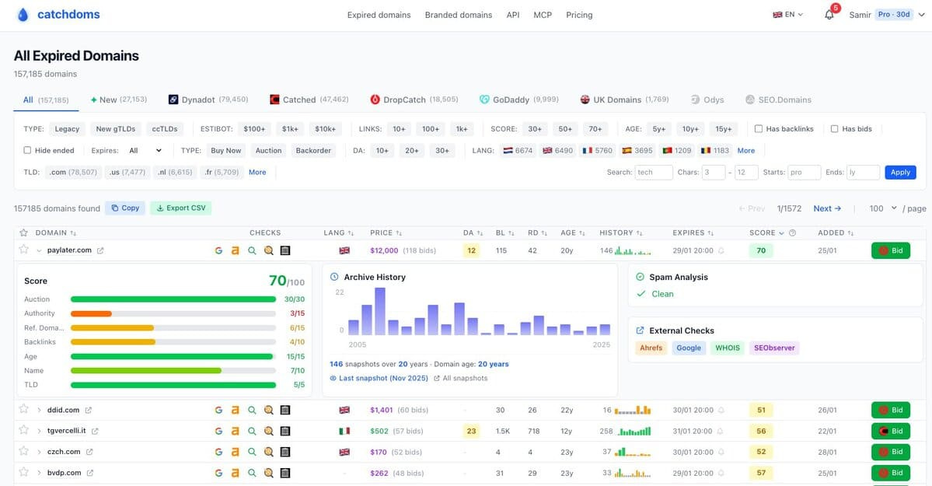Toggle the Legacy type filter

tap(67, 128)
